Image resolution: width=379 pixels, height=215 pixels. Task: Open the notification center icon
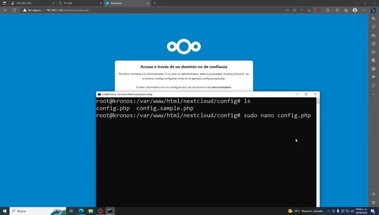click(x=373, y=211)
